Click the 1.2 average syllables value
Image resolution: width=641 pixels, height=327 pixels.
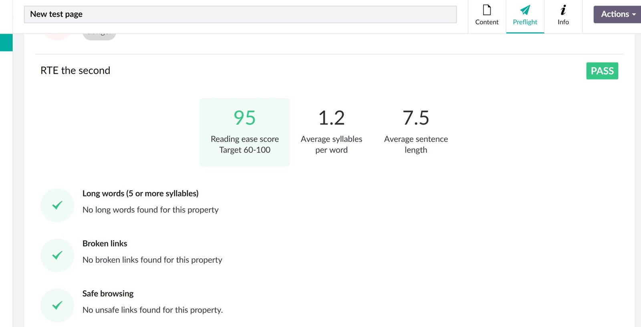[331, 118]
